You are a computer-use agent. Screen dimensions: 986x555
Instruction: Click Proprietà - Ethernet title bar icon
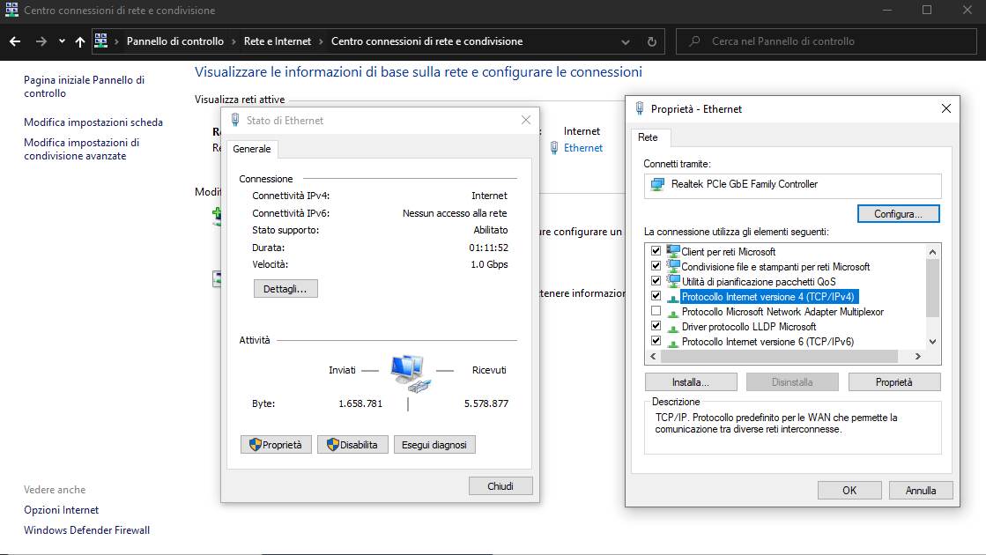click(x=640, y=108)
